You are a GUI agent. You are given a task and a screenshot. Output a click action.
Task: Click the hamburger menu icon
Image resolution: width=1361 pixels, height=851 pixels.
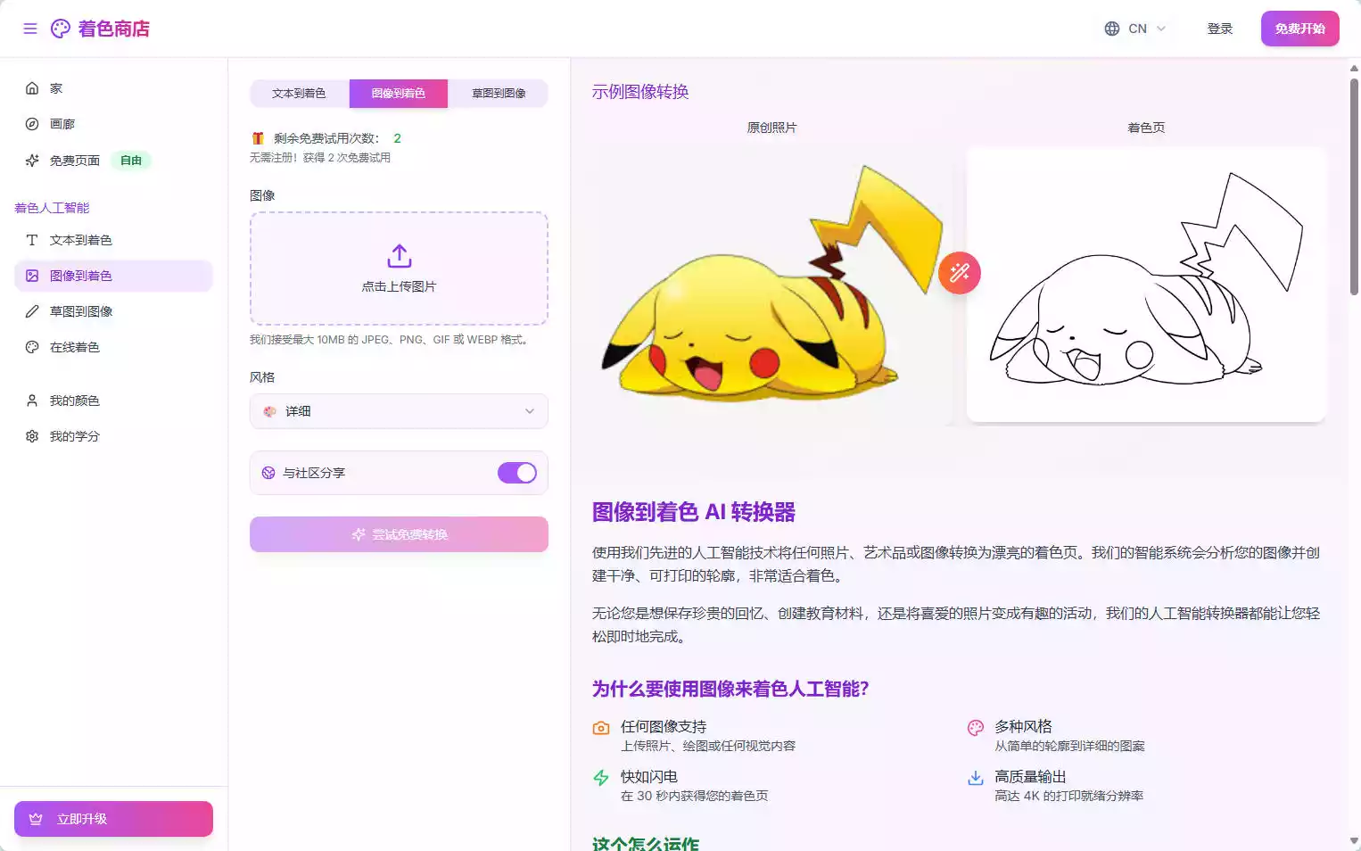pos(30,29)
